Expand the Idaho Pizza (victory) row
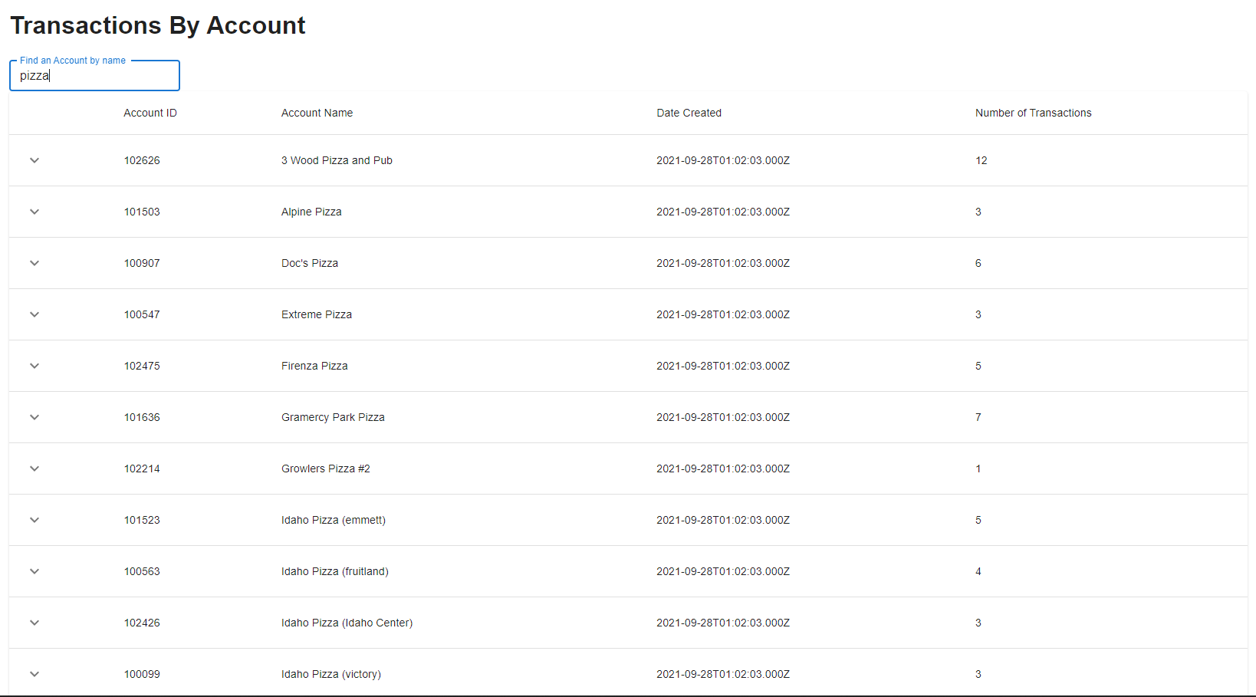 [35, 674]
